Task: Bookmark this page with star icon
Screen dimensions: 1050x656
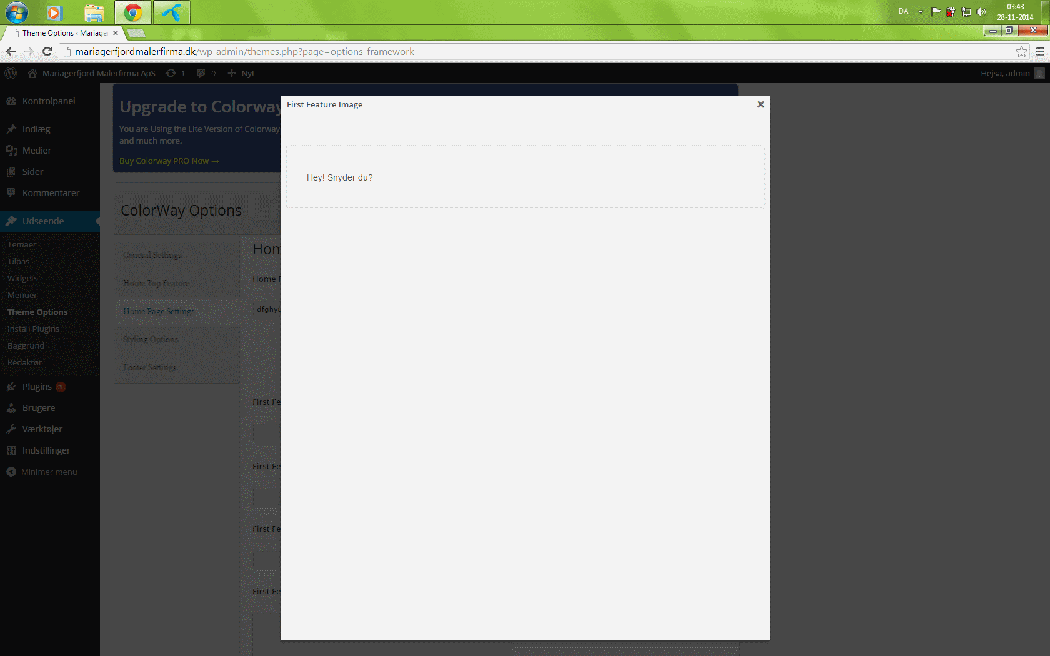Action: click(x=1021, y=52)
